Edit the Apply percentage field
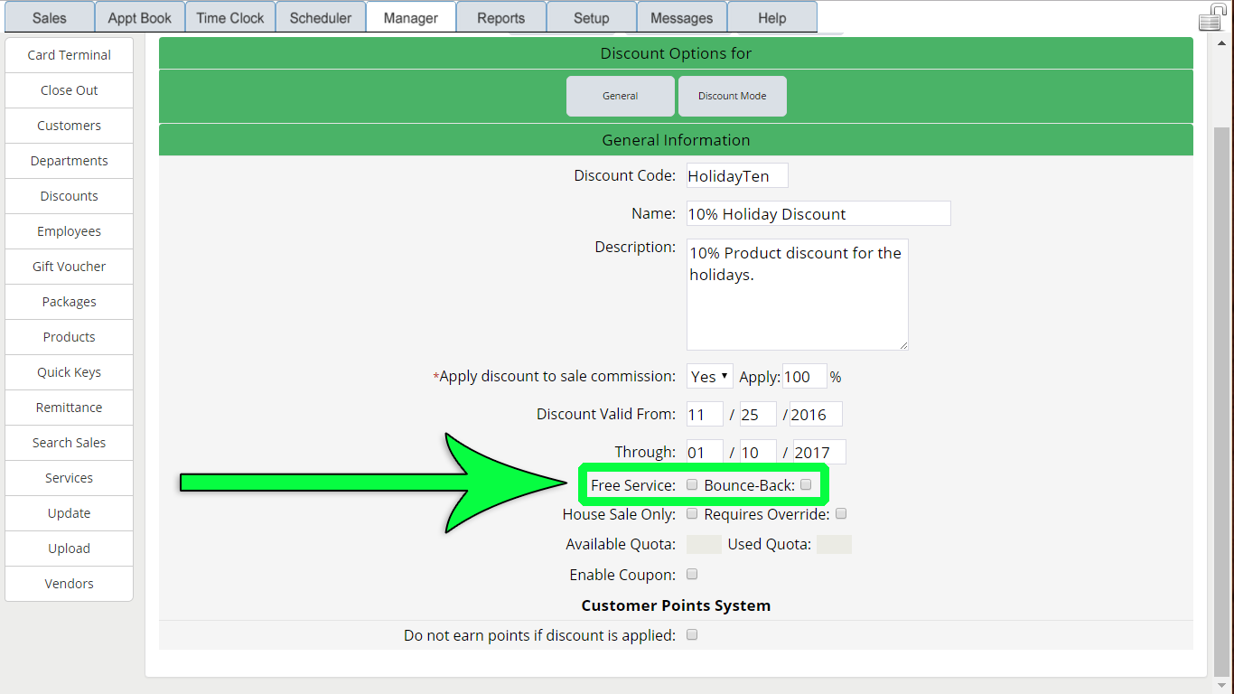Image resolution: width=1234 pixels, height=694 pixels. coord(805,376)
